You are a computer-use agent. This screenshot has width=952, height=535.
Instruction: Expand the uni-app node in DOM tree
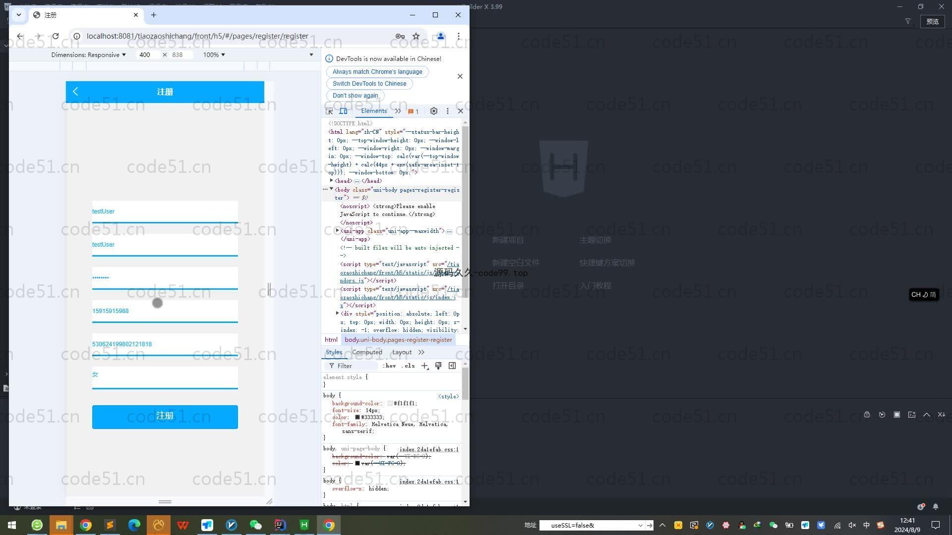337,231
